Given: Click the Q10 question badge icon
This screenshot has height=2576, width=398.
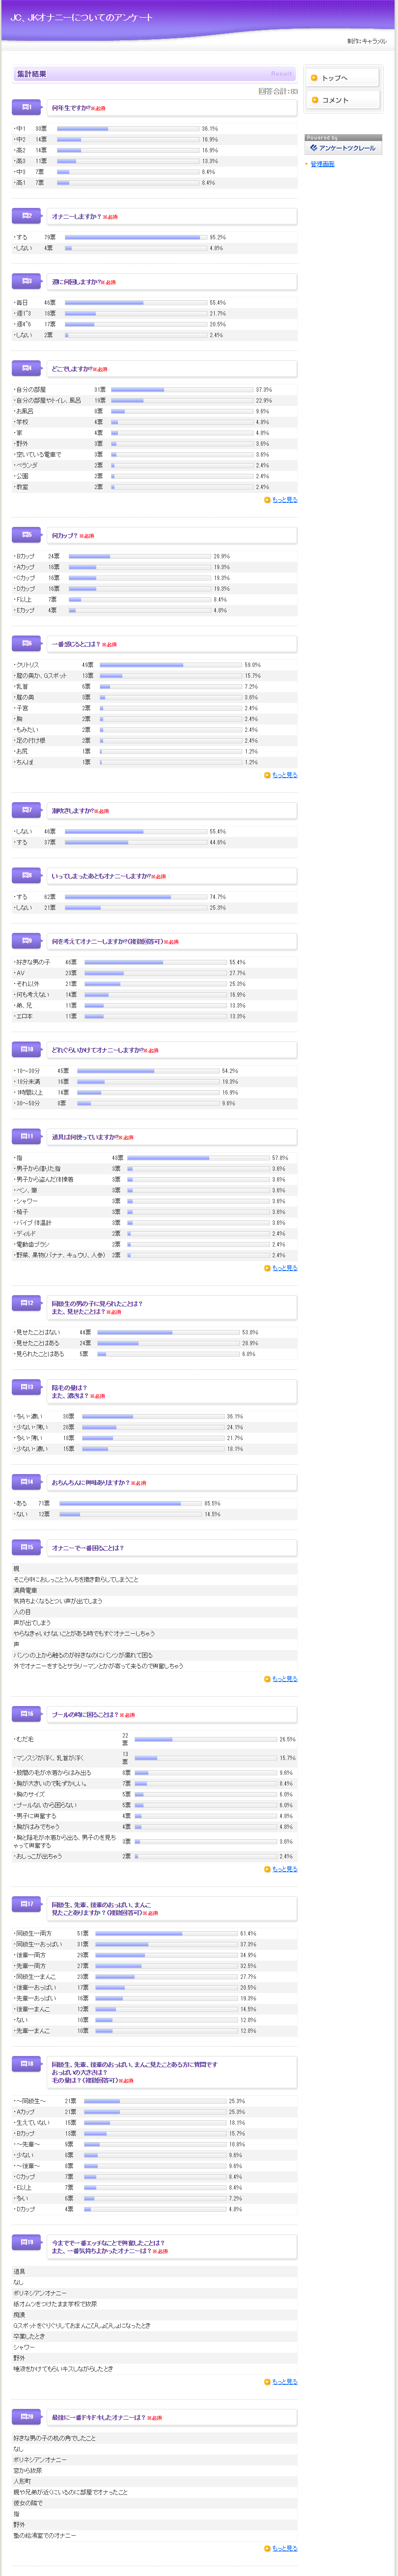Looking at the screenshot, I should pyautogui.click(x=27, y=1049).
